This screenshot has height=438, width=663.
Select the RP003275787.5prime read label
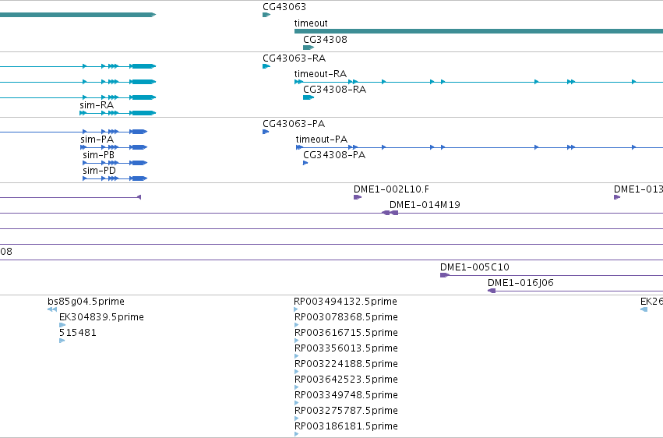(x=346, y=412)
